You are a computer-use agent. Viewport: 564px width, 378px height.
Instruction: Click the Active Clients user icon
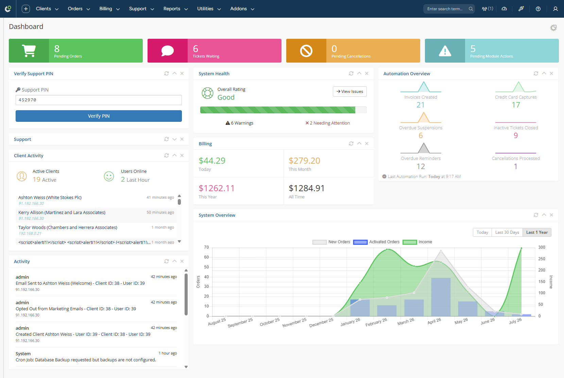tap(22, 176)
